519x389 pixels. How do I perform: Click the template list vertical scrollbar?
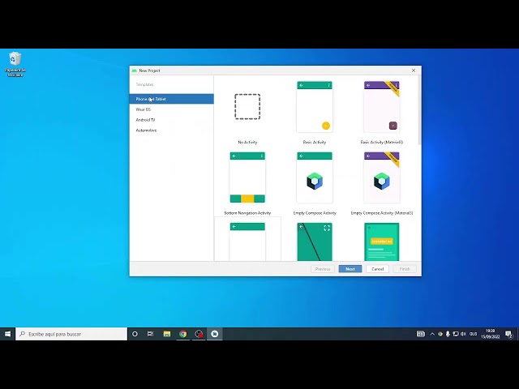pyautogui.click(x=419, y=110)
